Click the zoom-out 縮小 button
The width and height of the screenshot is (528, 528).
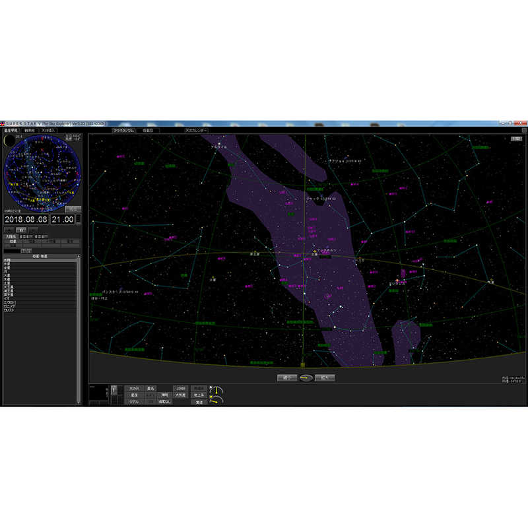tap(287, 378)
